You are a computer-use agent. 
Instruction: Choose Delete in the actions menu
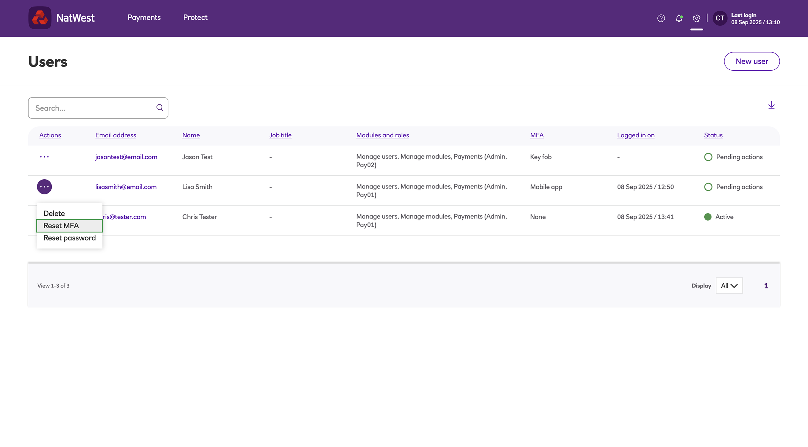pyautogui.click(x=54, y=213)
